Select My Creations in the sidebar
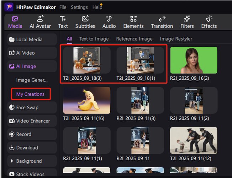Viewport: 232px width, 178px height. pos(30,94)
